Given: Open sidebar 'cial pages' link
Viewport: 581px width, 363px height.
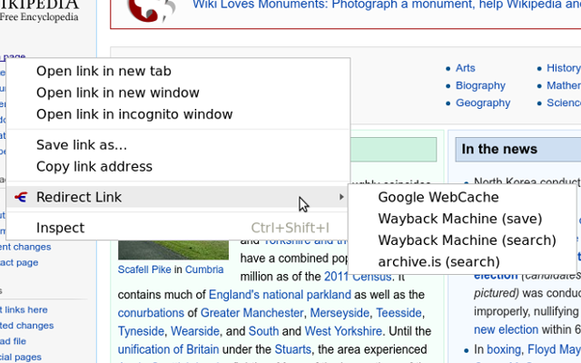Looking at the screenshot, I should (21, 357).
